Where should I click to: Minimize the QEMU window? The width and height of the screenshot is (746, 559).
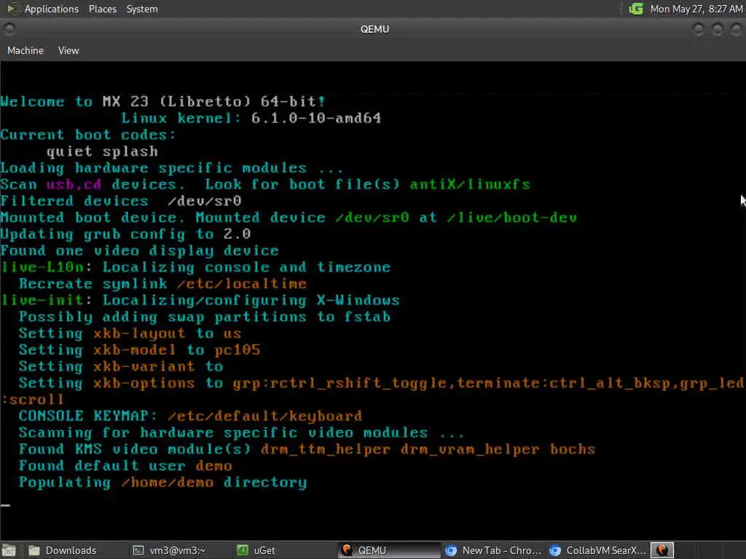[x=699, y=29]
